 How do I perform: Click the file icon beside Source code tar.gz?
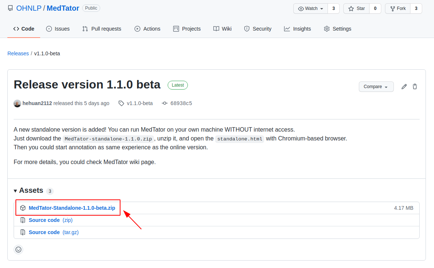[x=23, y=232]
